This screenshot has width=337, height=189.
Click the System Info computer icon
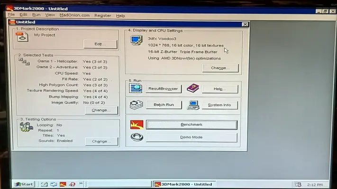pos(192,105)
